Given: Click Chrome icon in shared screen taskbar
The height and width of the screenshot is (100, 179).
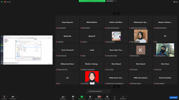Looking at the screenshot, I should pos(2,45).
